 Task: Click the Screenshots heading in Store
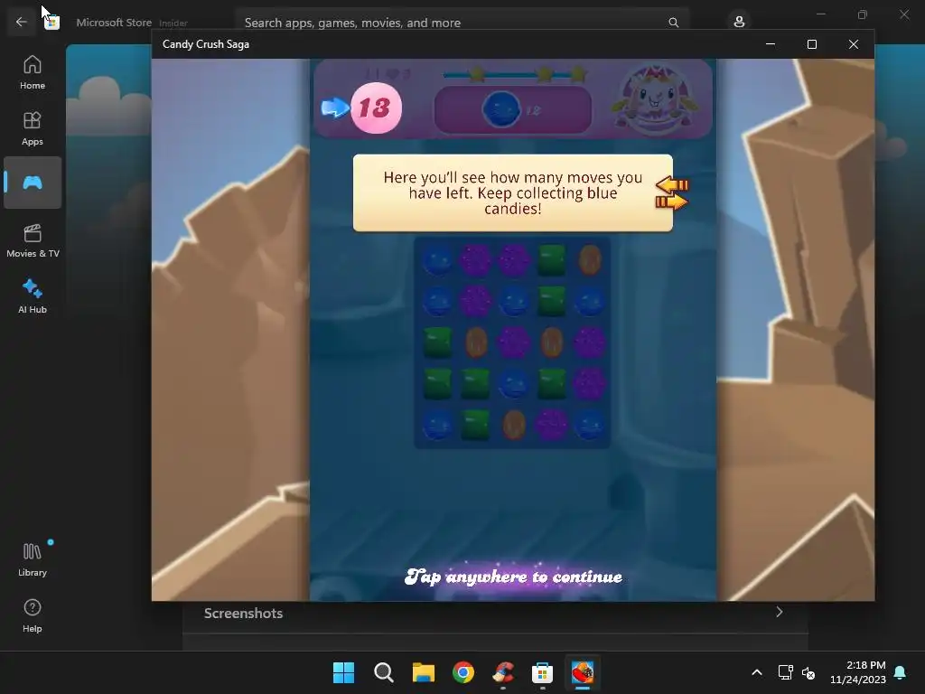click(x=243, y=614)
